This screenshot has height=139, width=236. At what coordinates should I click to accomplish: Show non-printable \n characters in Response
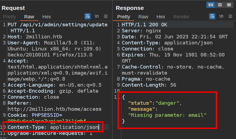pyautogui.click(x=221, y=16)
